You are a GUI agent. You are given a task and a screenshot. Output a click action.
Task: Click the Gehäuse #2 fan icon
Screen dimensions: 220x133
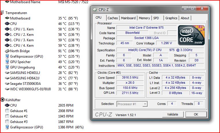[x=7, y=116]
